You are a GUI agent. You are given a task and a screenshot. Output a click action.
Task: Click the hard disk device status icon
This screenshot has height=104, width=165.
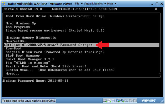tap(105, 101)
